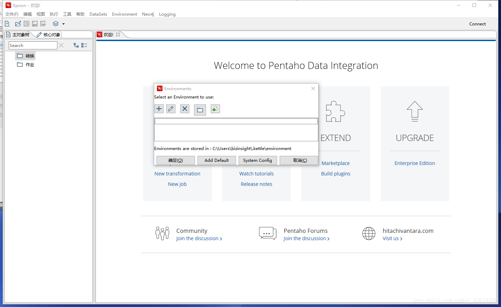Click the Spoon app icon in title bar
Image resolution: width=501 pixels, height=307 pixels.
pyautogui.click(x=8, y=5)
